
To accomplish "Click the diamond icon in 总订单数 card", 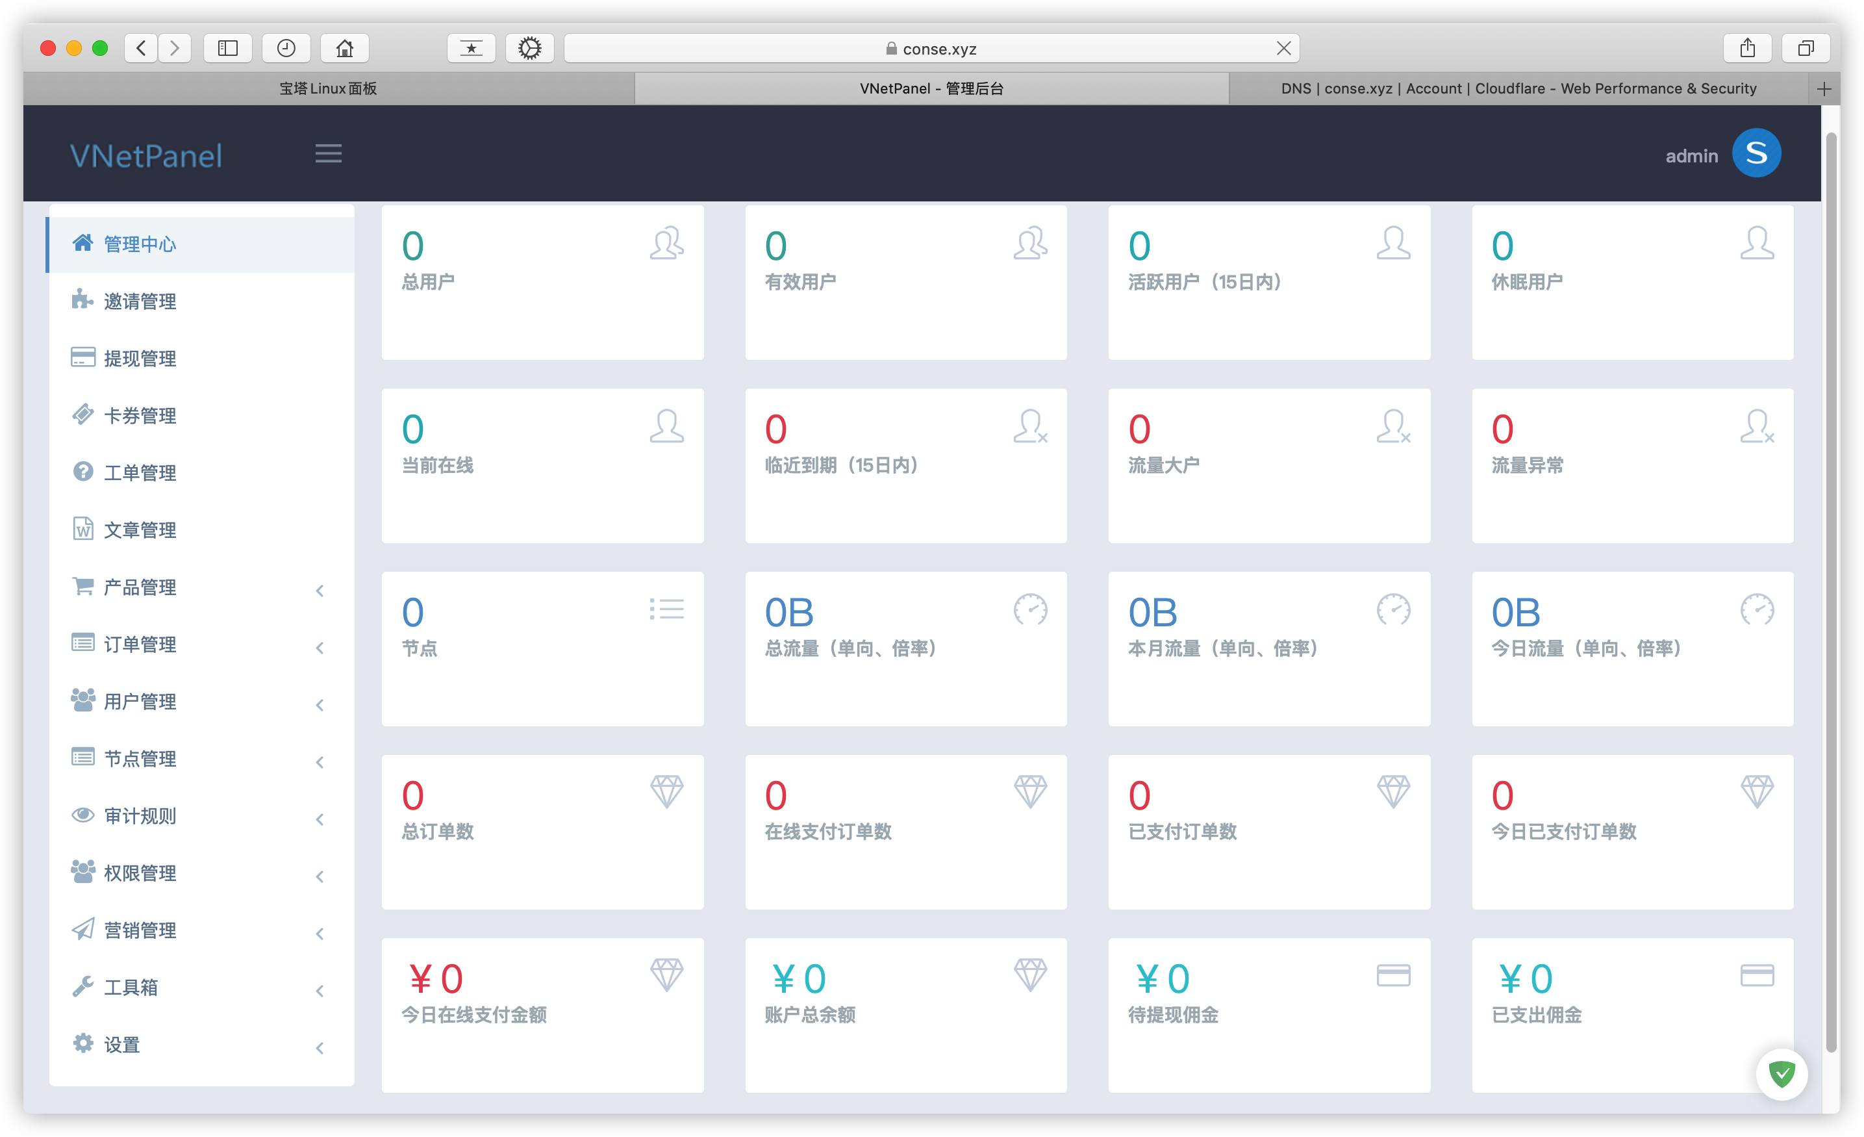I will (x=666, y=792).
